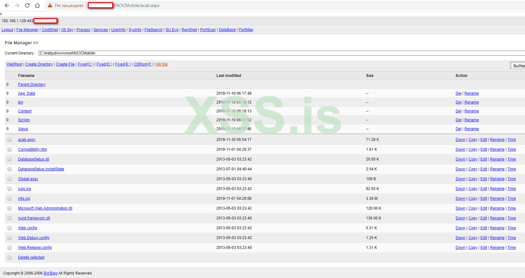Screen dimensions: 525x278
Task: Click the not-secure warning triangle icon
Action: [x=50, y=5]
